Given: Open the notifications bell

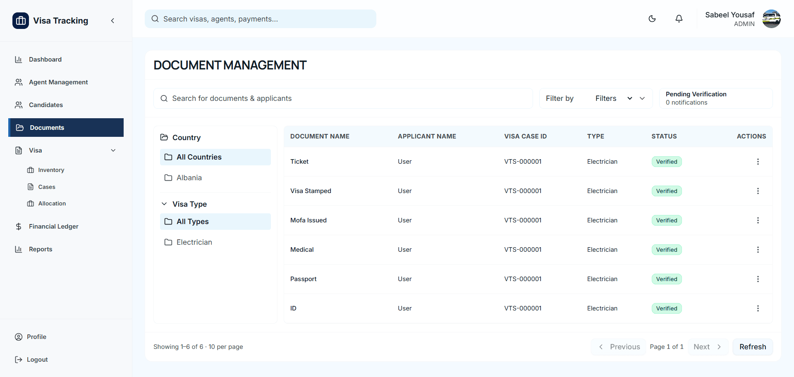Looking at the screenshot, I should 679,19.
